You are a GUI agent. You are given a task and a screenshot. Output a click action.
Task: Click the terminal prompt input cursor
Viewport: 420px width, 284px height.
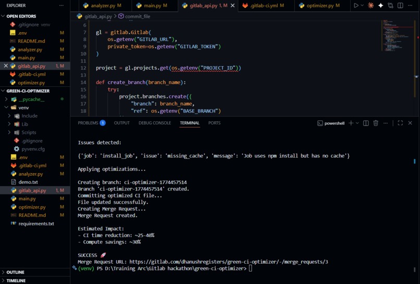click(251, 268)
